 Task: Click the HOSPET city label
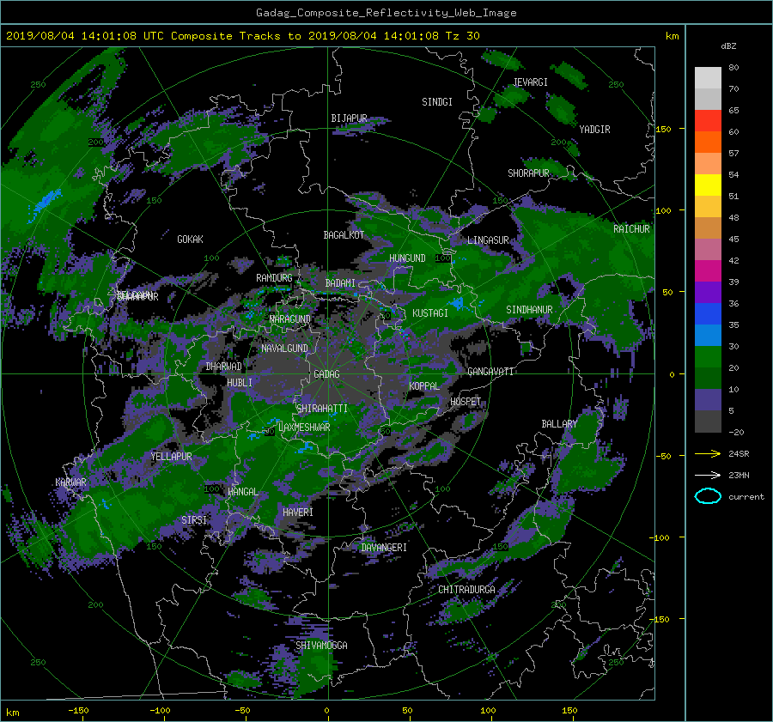466,402
